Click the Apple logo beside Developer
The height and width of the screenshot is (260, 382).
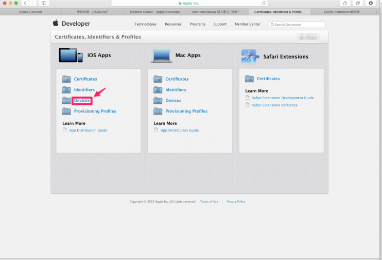(x=56, y=23)
